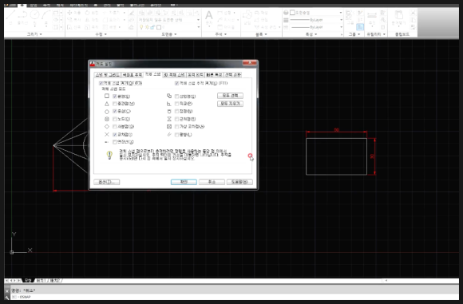Enable the Insertion (삽입점) snap mode
Viewport: 463px width, 304px height.
pos(176,97)
